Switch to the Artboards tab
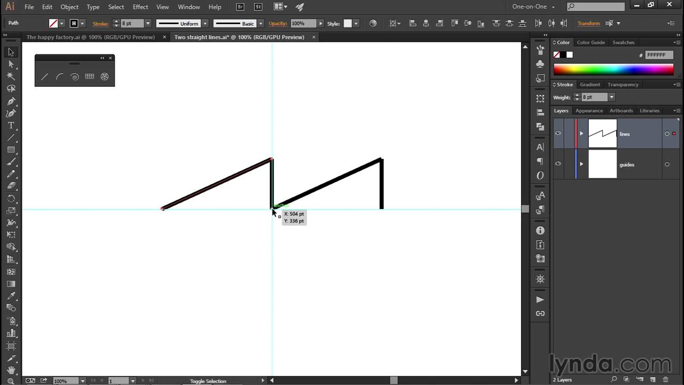This screenshot has width=684, height=385. (x=621, y=111)
